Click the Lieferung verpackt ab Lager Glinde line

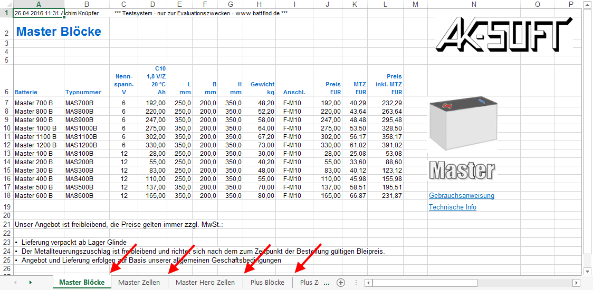pyautogui.click(x=71, y=243)
